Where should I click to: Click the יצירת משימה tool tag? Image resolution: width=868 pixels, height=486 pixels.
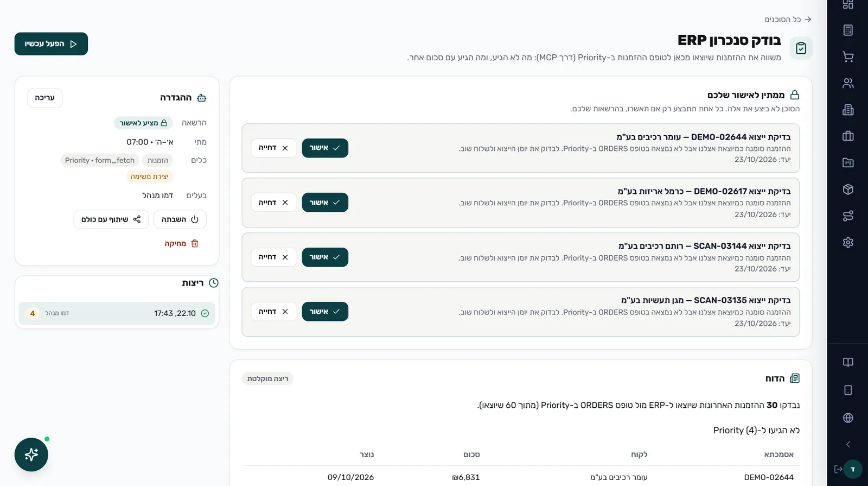(149, 176)
